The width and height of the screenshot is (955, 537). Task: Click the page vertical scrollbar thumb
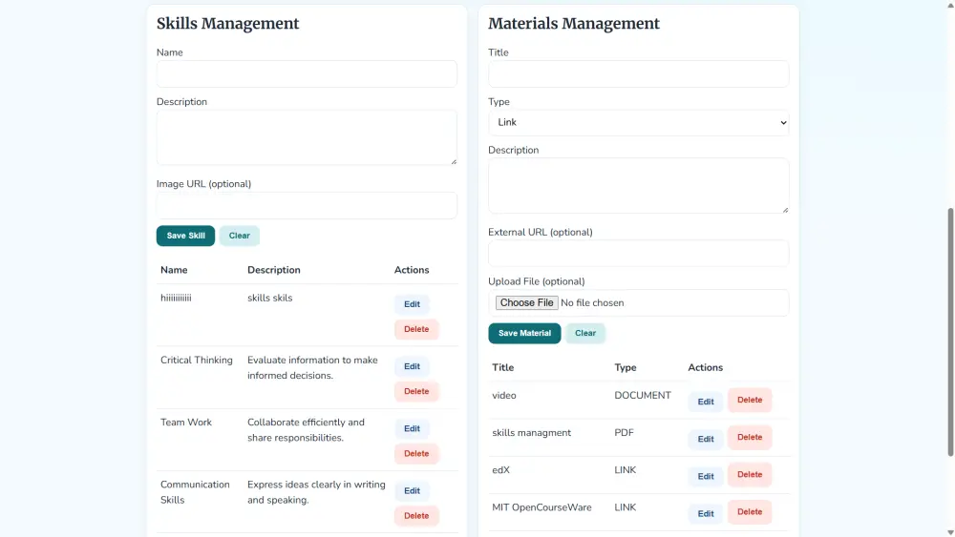pyautogui.click(x=949, y=331)
